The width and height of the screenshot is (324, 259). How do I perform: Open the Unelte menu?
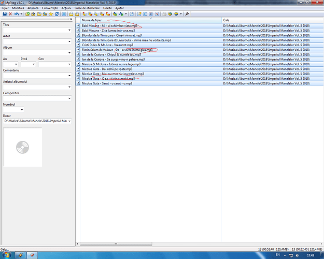(x=107, y=8)
